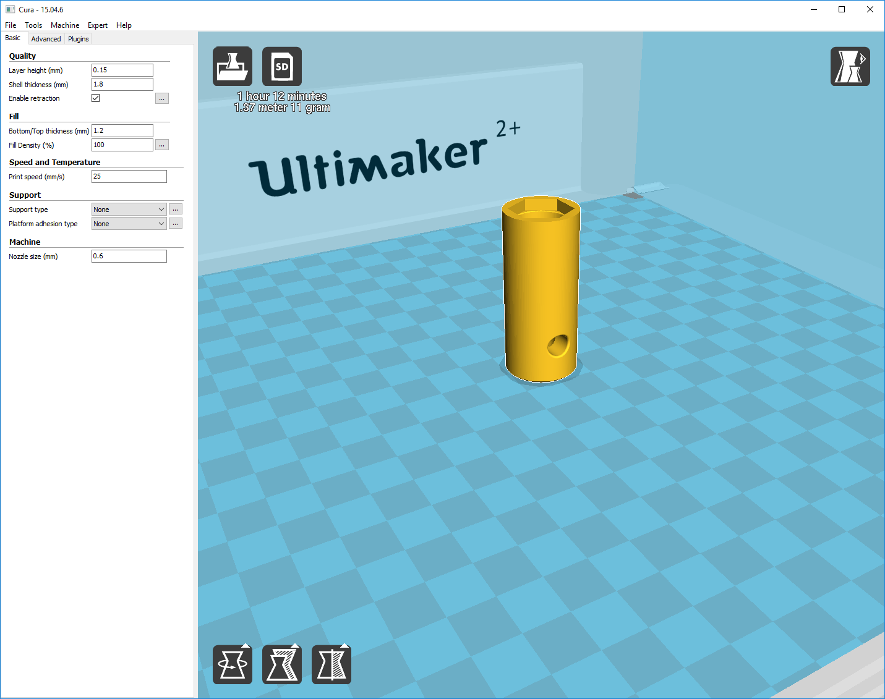This screenshot has height=699, width=885.
Task: Switch to the Advanced tab
Action: coord(46,39)
